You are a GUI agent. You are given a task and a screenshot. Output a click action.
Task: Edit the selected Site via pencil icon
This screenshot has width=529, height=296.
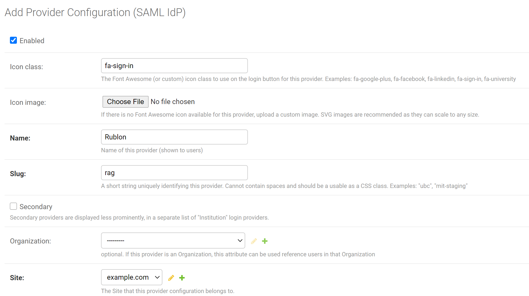(171, 278)
